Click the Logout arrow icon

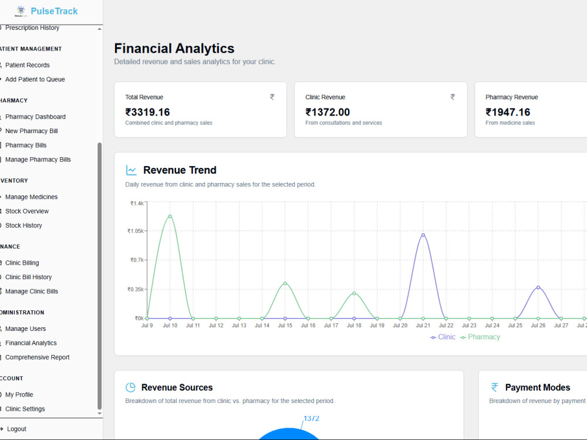click(2, 429)
